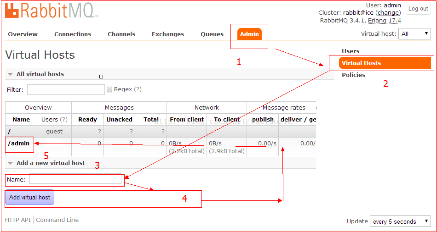Image resolution: width=437 pixels, height=232 pixels.
Task: Log out of the admin account
Action: click(418, 9)
